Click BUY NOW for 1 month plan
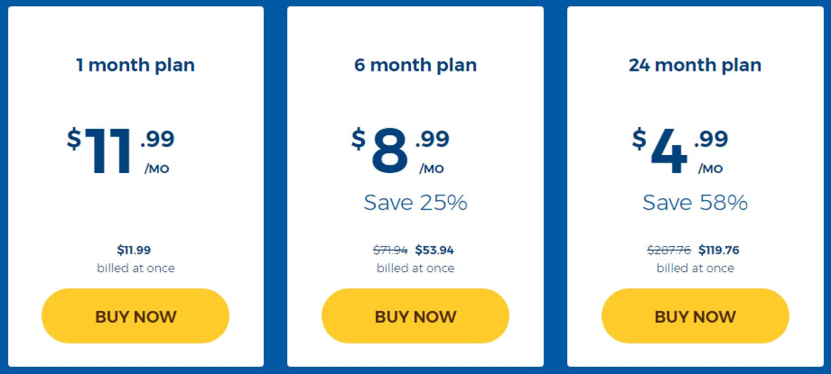This screenshot has height=374, width=831. (x=135, y=316)
